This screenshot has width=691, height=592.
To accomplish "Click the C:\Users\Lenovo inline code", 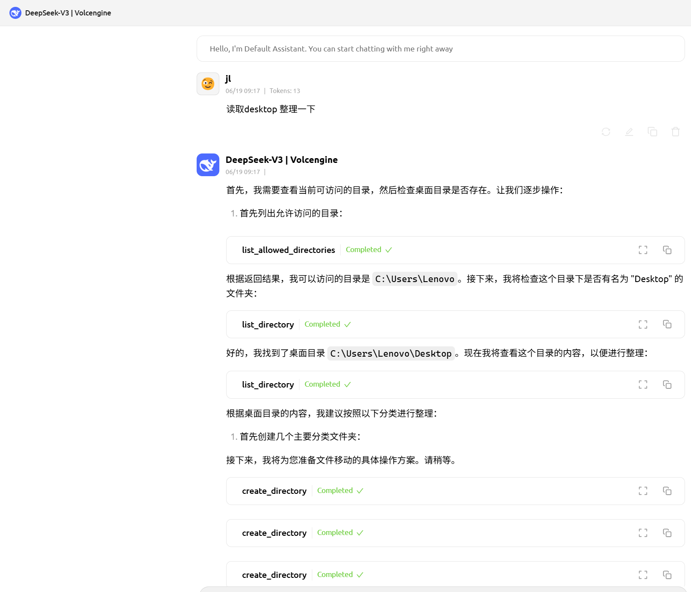I will tap(415, 279).
